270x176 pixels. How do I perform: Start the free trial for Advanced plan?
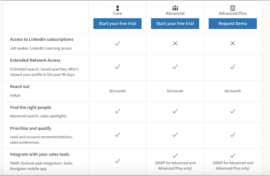175,24
